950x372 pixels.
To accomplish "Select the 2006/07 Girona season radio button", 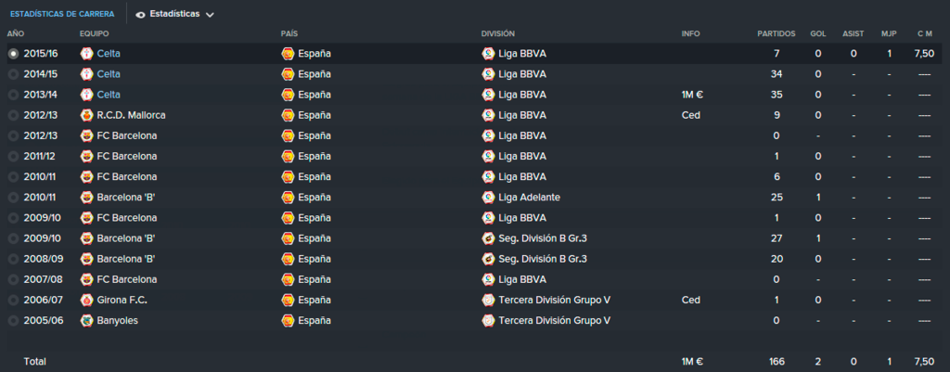I will 13,300.
